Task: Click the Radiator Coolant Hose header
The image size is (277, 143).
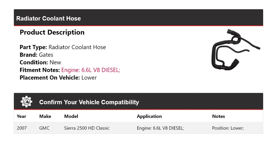Action: coord(48,18)
